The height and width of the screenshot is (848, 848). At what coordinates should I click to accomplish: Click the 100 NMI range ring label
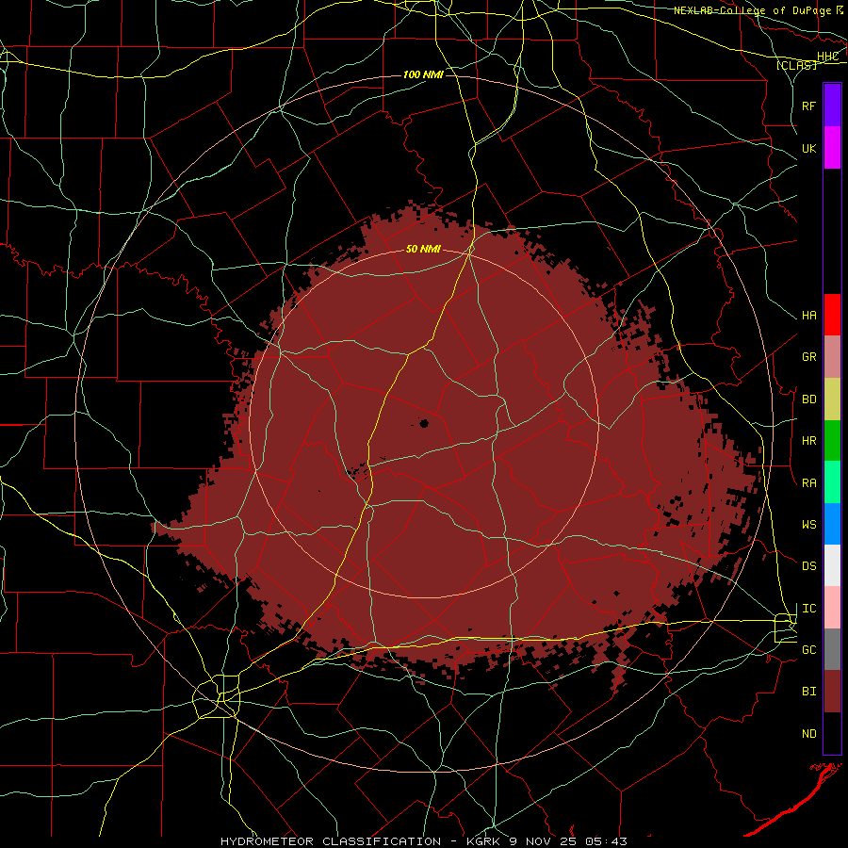click(x=423, y=74)
